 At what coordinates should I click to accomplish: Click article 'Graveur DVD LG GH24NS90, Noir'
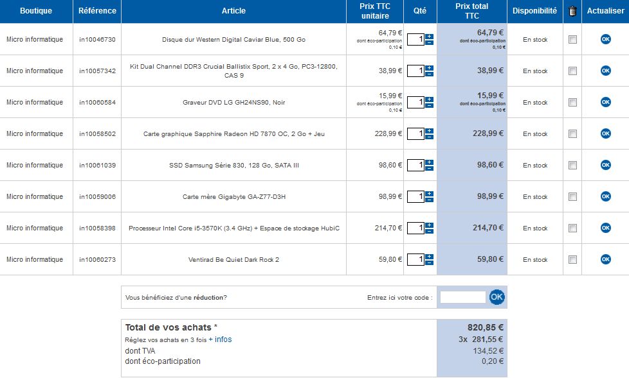pos(234,102)
